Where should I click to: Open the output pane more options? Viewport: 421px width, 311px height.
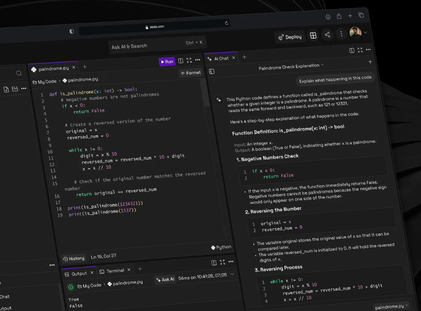click(x=231, y=261)
